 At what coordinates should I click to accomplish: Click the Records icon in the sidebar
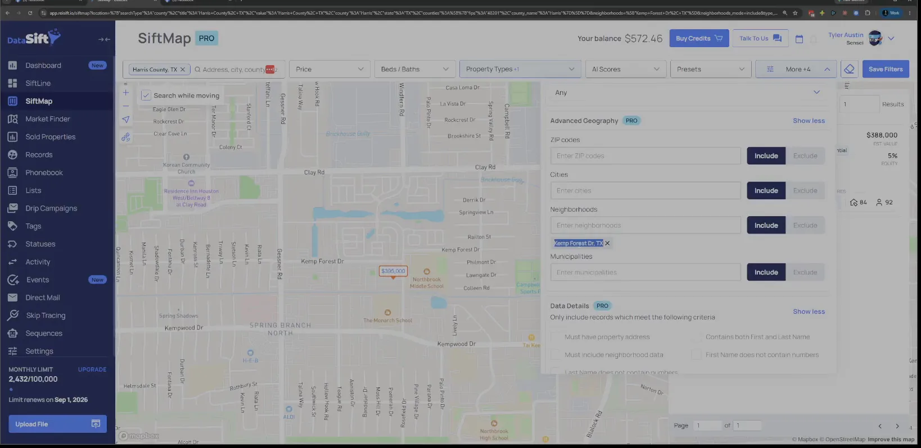pos(12,154)
